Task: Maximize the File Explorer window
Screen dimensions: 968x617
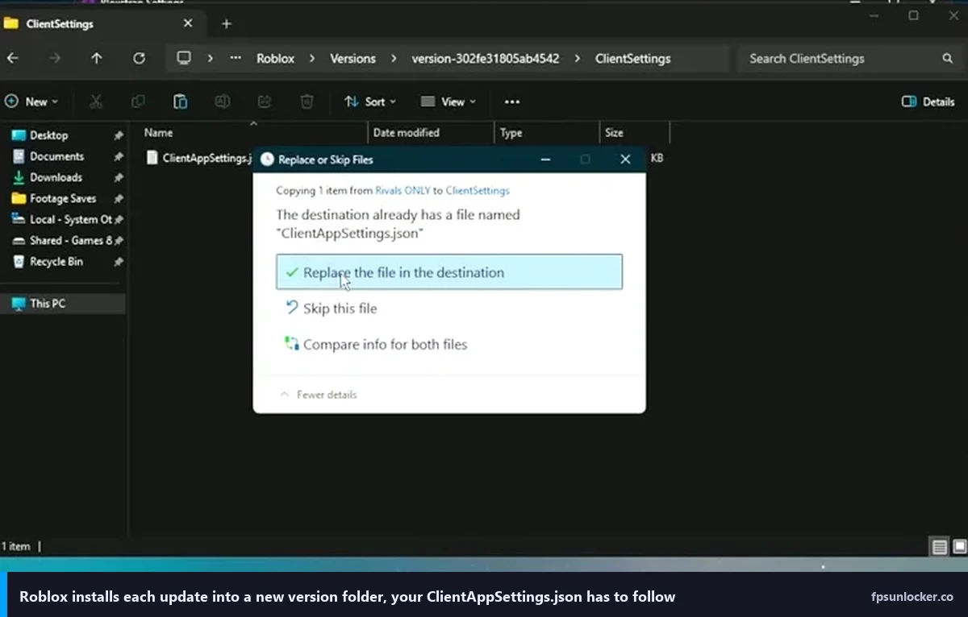Action: (x=913, y=15)
